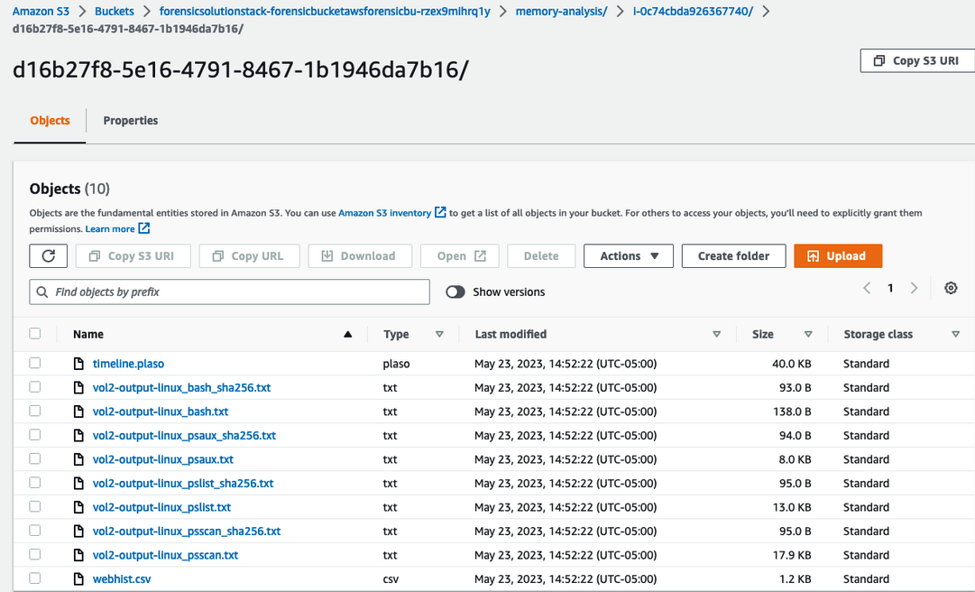This screenshot has height=592, width=975.
Task: Click toolbar Copy S3 URI button beside refresh
Action: (x=133, y=255)
